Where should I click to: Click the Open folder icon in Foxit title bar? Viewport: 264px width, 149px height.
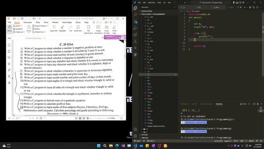click(14, 18)
